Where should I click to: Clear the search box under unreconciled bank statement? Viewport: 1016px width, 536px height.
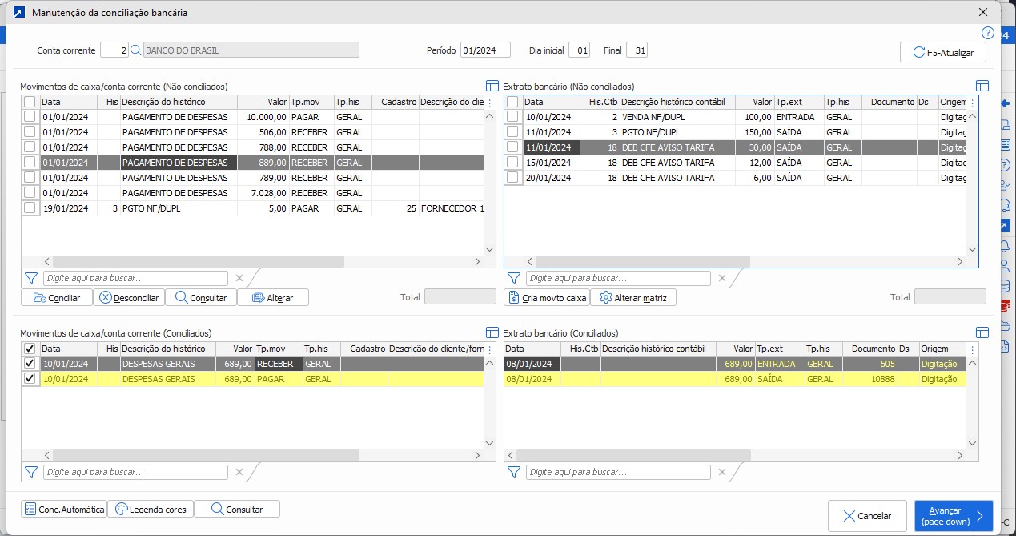pyautogui.click(x=721, y=278)
